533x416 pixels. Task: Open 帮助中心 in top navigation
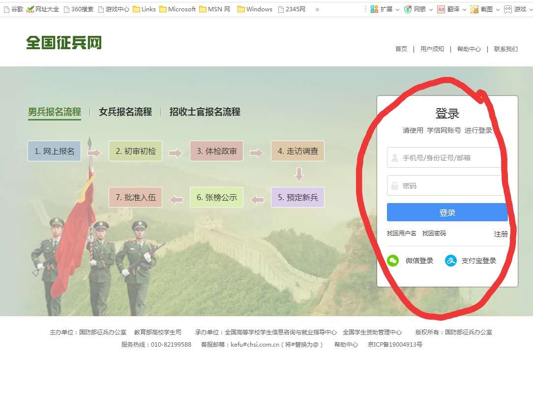point(469,49)
